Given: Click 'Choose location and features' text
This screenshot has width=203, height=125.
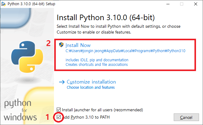Looking at the screenshot, I should 91,87.
